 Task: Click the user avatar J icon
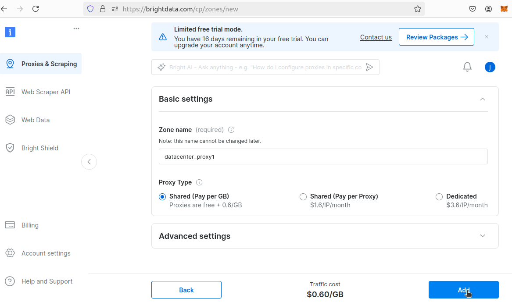490,67
